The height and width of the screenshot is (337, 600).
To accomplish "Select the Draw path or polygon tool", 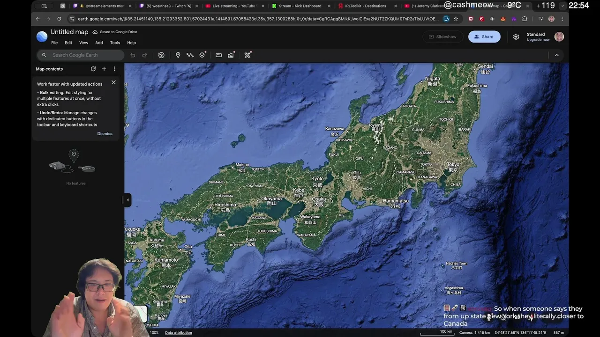I will coord(190,55).
